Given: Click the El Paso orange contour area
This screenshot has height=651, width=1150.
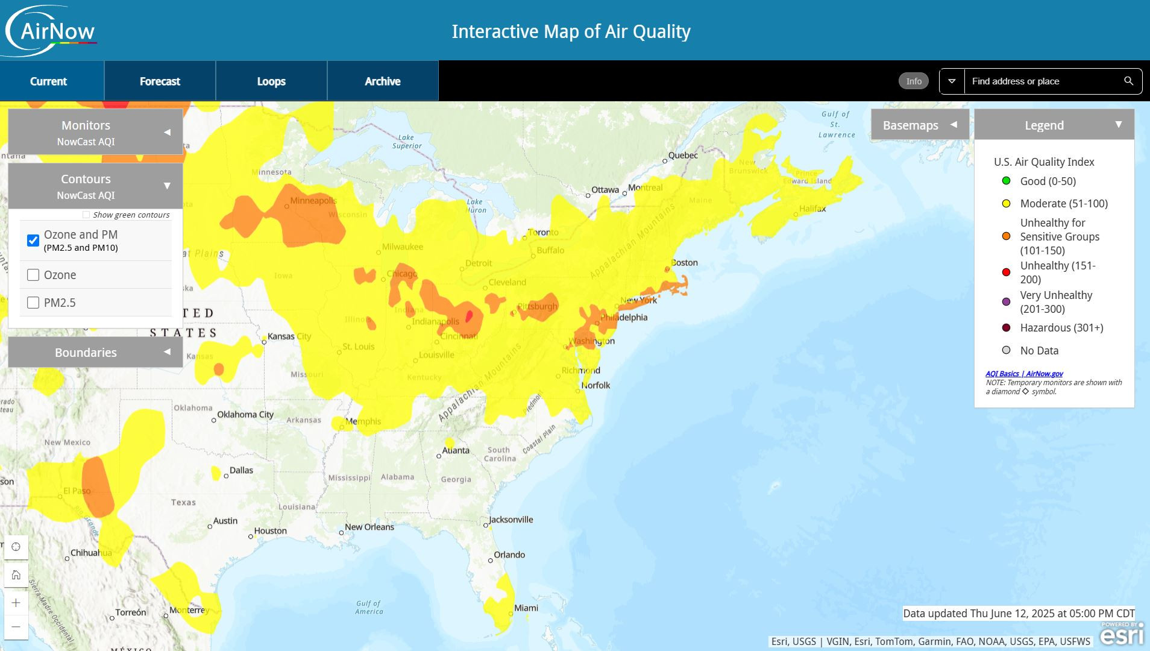Looking at the screenshot, I should pos(96,486).
